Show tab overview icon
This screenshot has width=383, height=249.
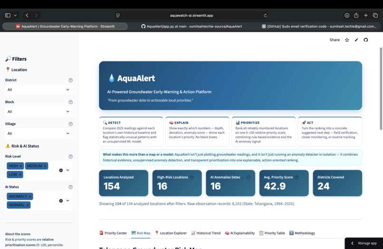(375, 15)
